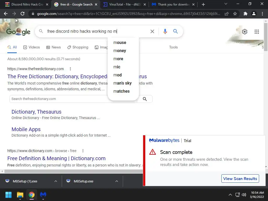Screen dimensions: 268x201
Task: Open the Videos results filter
Action: [31, 47]
